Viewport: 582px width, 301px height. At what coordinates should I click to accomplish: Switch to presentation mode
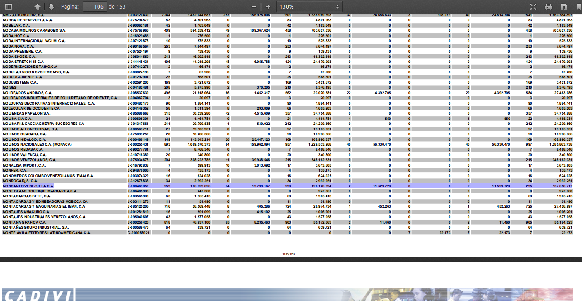533,7
